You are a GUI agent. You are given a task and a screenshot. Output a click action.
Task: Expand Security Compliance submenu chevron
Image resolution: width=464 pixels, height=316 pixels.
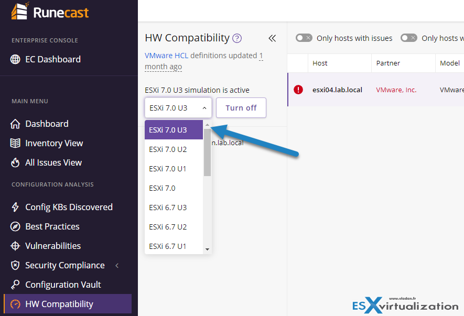pyautogui.click(x=117, y=265)
